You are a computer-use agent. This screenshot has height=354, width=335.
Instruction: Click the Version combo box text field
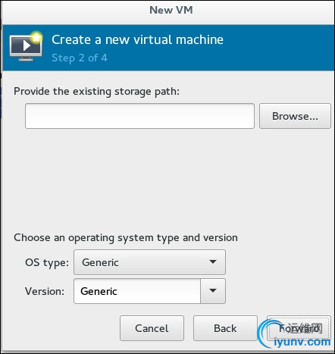pyautogui.click(x=137, y=291)
